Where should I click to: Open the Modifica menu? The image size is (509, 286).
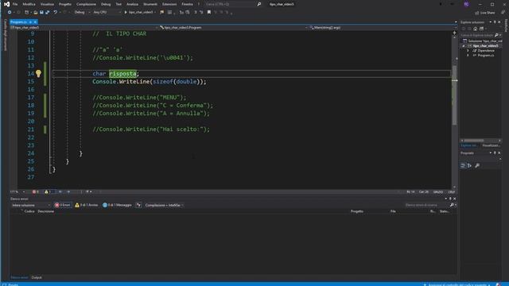[x=29, y=4]
